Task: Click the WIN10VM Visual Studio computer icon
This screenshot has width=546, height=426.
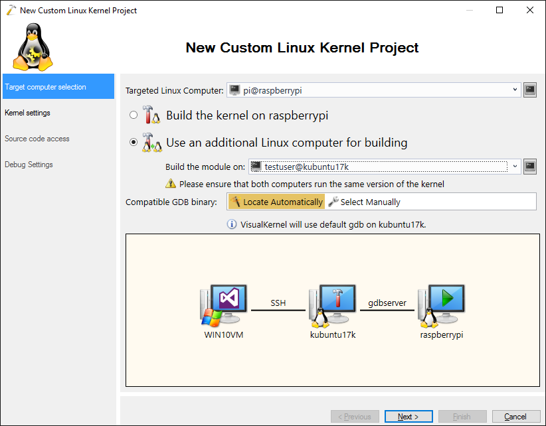Action: (x=224, y=306)
